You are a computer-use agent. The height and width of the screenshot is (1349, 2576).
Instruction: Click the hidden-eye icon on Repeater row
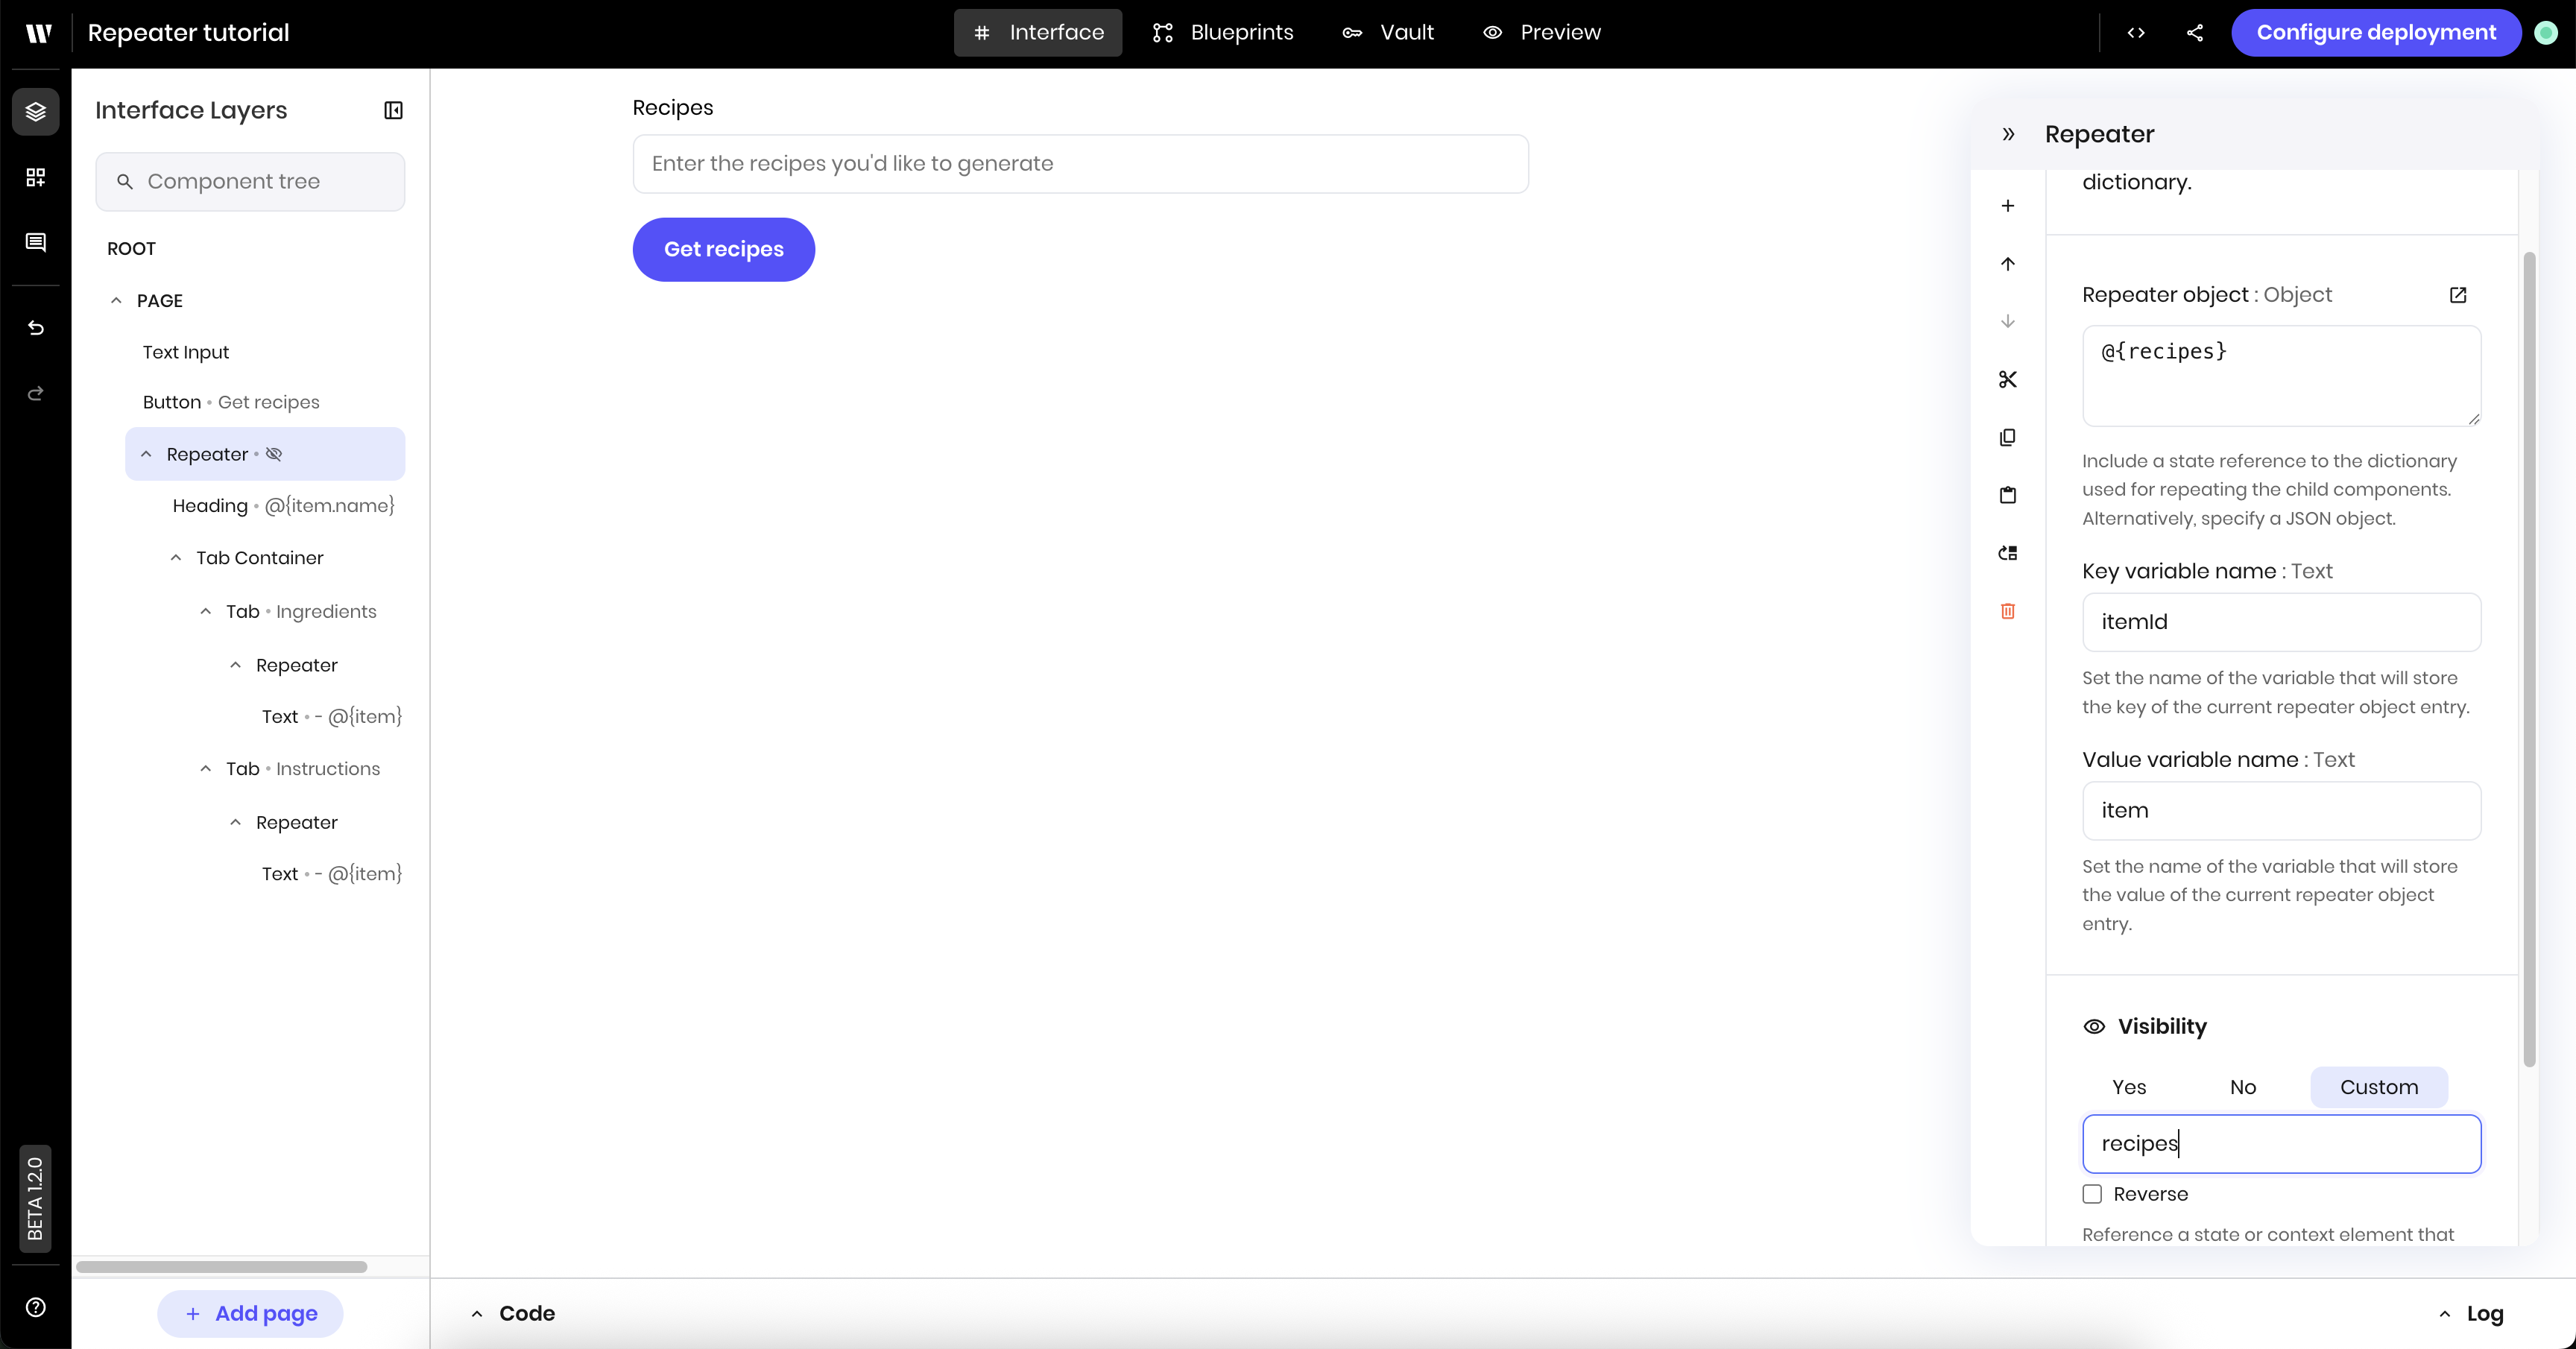click(274, 454)
